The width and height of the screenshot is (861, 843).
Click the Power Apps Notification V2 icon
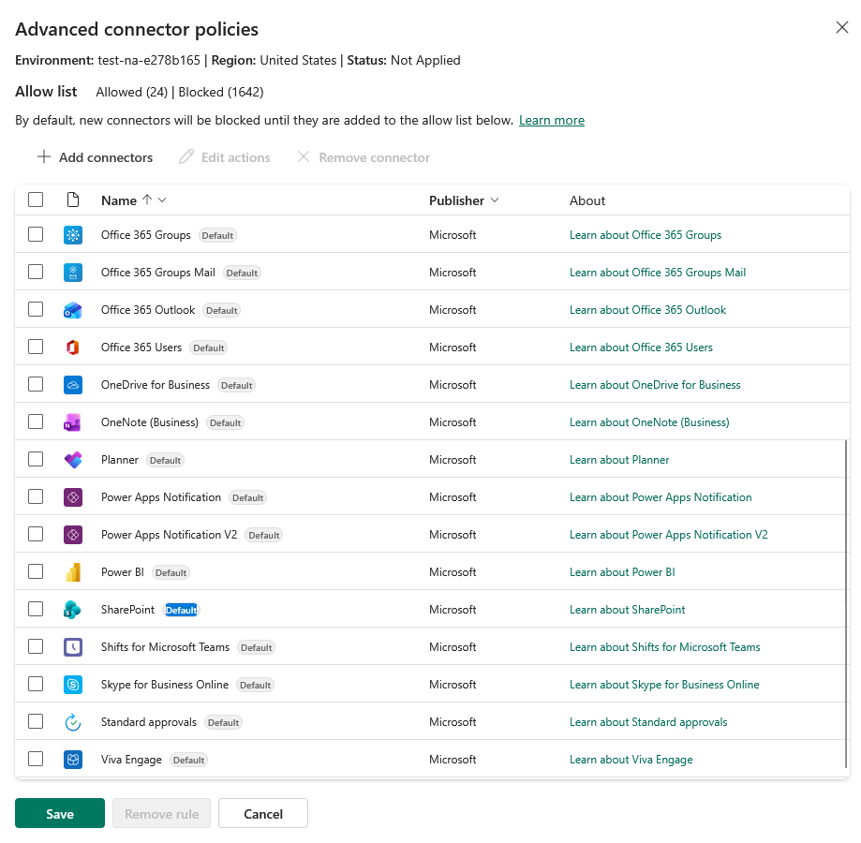tap(73, 535)
